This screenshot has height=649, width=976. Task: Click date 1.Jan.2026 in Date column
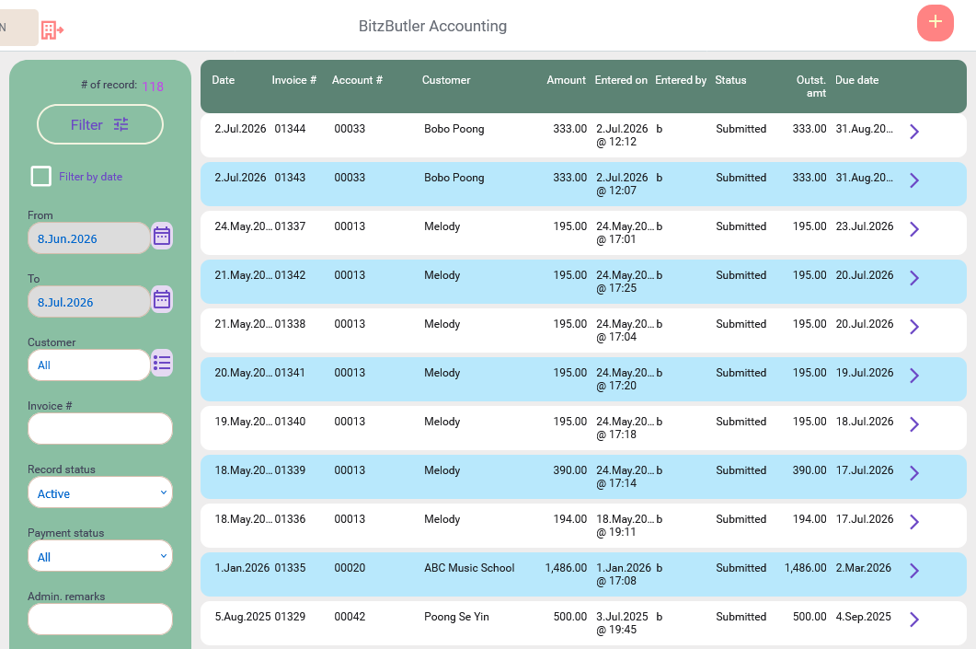click(242, 568)
